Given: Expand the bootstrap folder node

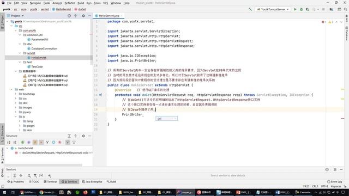Looking at the screenshot, I should tap(16, 94).
